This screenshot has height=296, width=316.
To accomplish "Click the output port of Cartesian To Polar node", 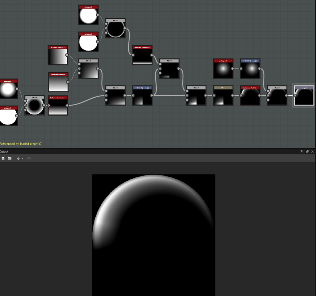I will [260, 95].
